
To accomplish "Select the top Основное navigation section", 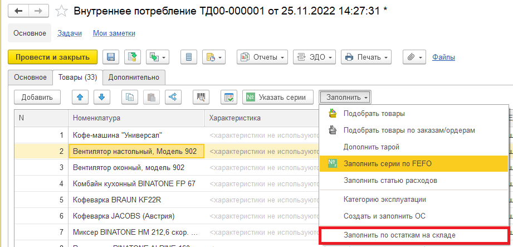I will 30,33.
